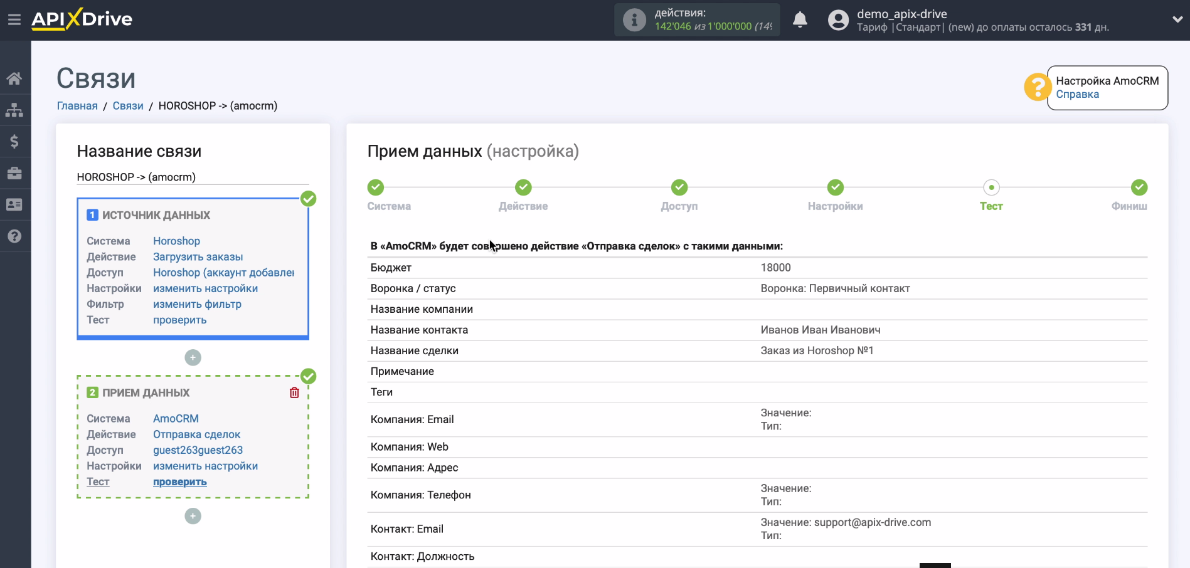This screenshot has width=1190, height=568.
Task: Open Загрузить заказы action link
Action: [x=198, y=256]
